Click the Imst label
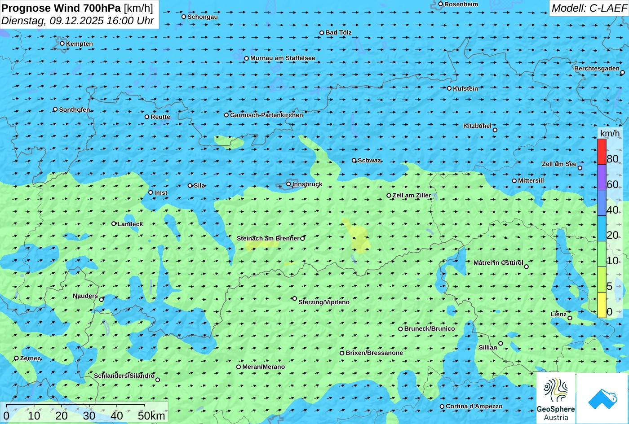The height and width of the screenshot is (424, 629). tap(161, 192)
